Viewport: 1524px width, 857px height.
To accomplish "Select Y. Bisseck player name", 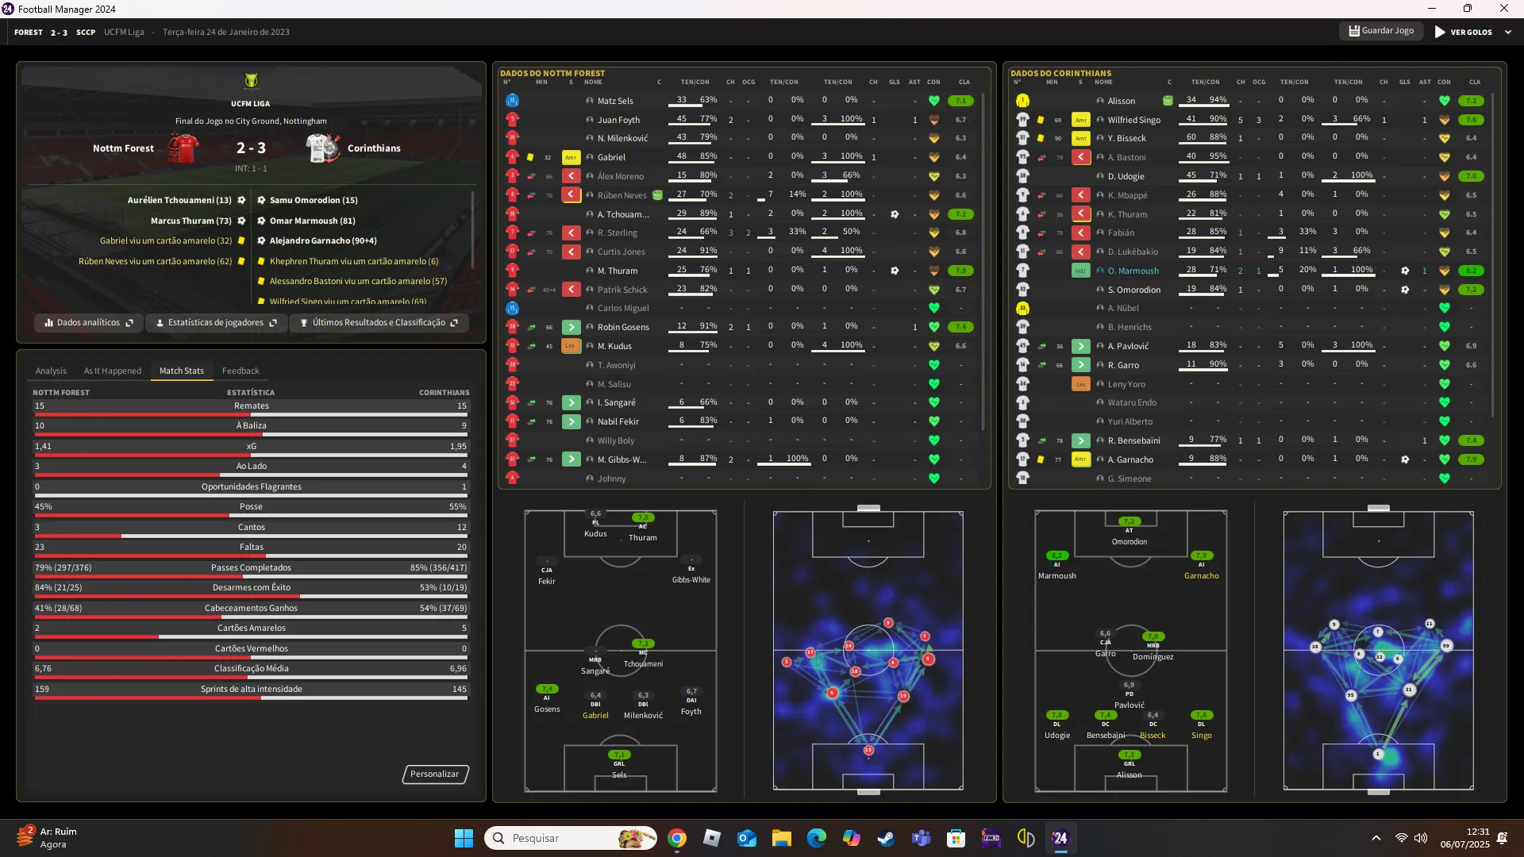I will click(x=1126, y=138).
